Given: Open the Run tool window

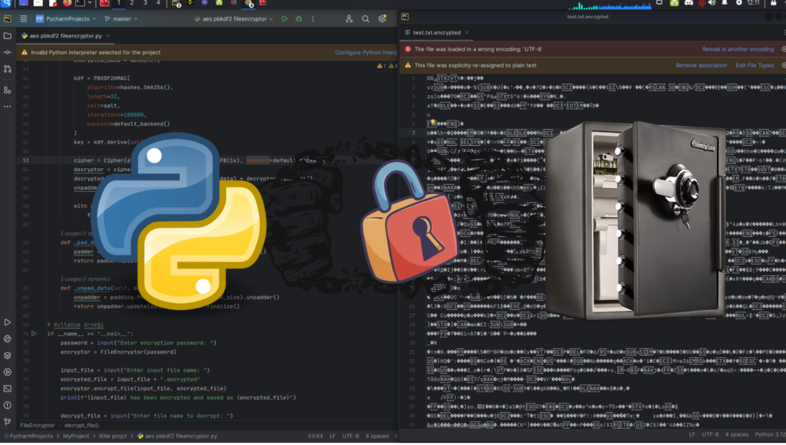Looking at the screenshot, I should coord(7,321).
